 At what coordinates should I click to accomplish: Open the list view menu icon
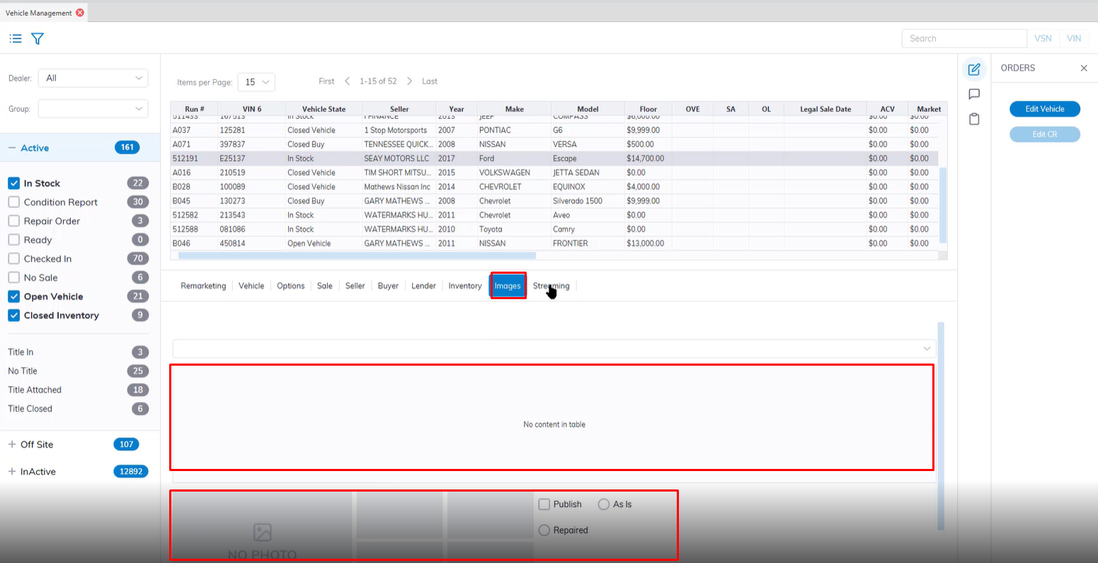(x=16, y=39)
